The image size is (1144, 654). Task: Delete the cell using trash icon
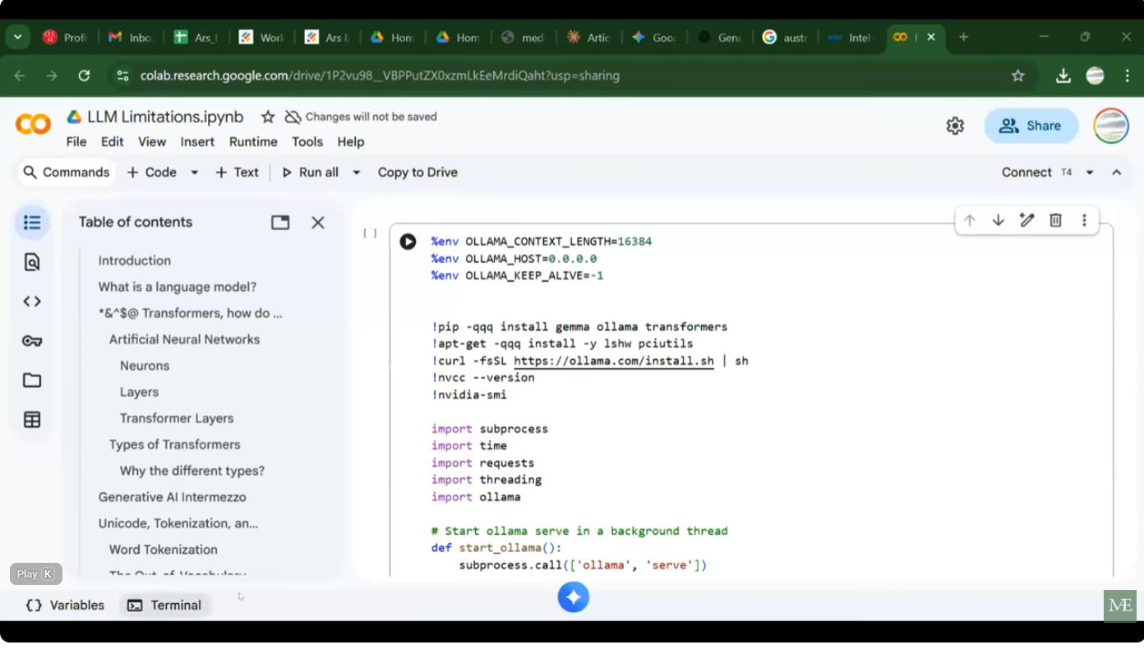pos(1055,220)
